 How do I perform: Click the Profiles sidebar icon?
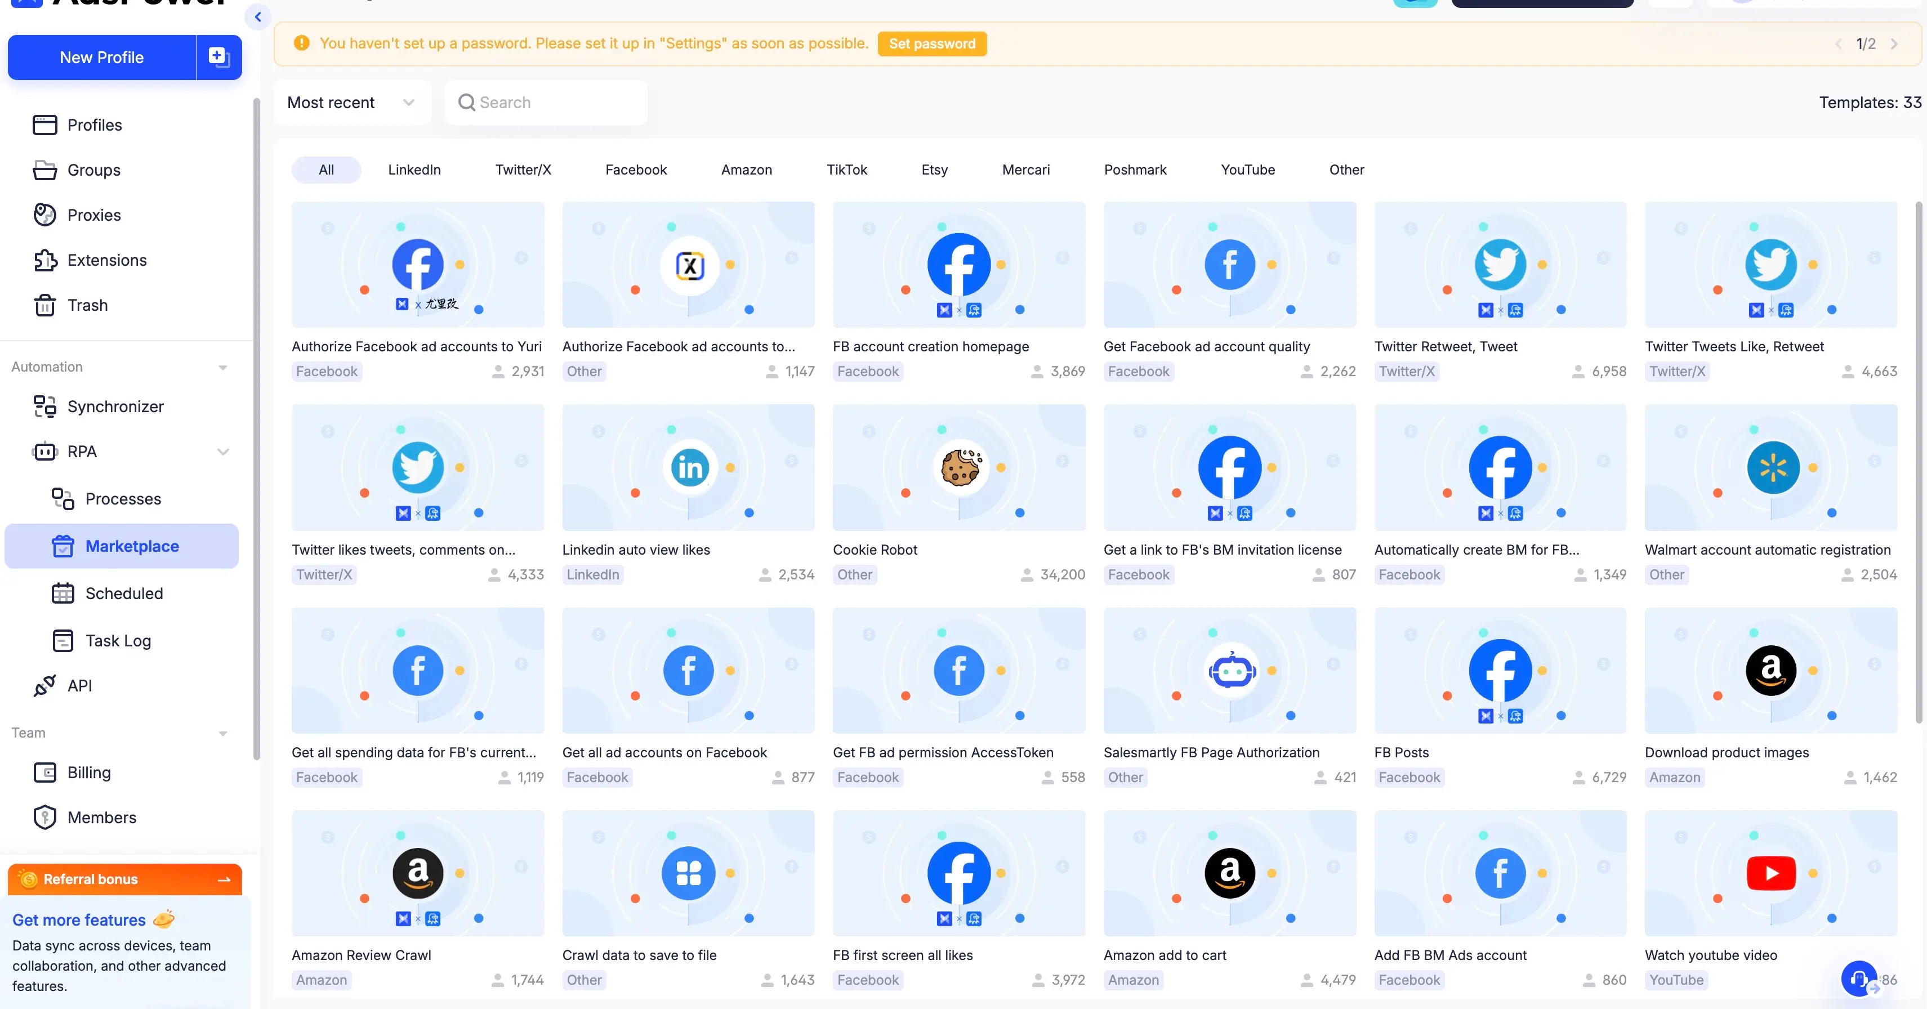44,125
